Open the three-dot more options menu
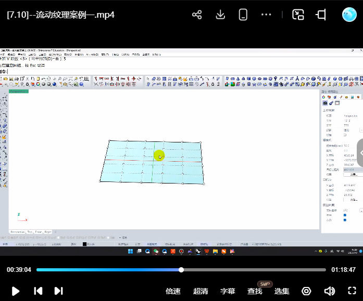This screenshot has height=301, width=363. tap(266, 15)
